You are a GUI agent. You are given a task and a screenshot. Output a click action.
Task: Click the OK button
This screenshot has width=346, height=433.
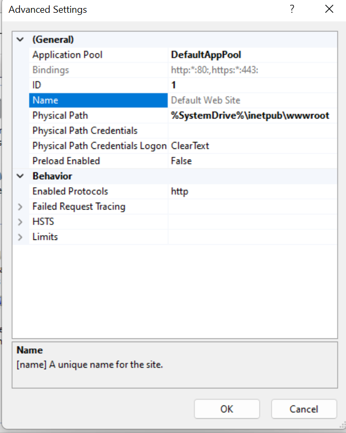point(227,409)
